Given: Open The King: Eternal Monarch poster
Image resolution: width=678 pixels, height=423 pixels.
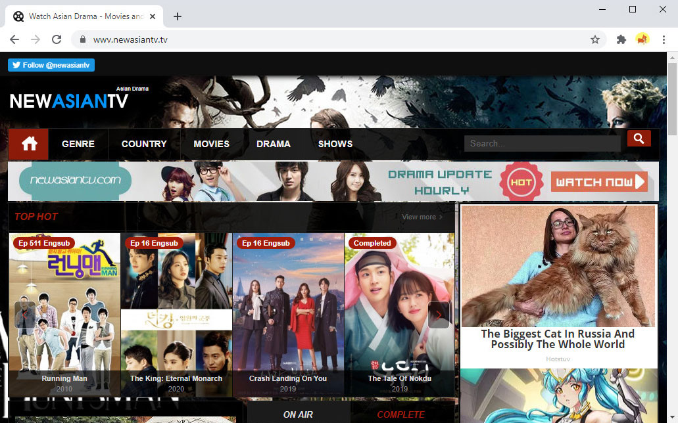Looking at the screenshot, I should pos(176,315).
